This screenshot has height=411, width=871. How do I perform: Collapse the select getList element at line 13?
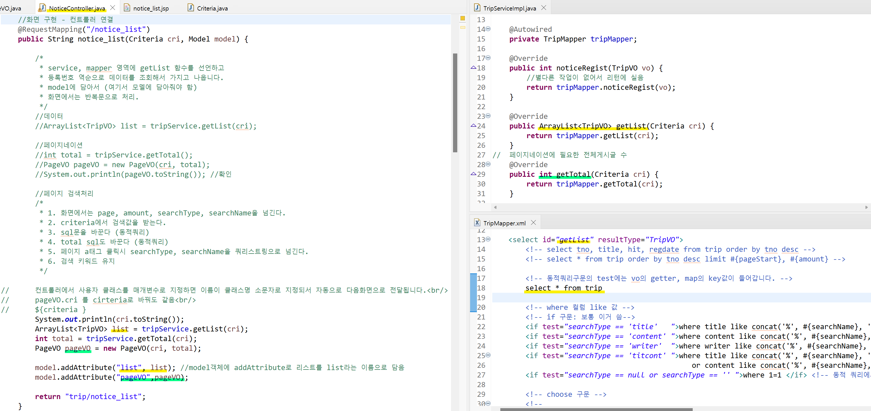click(488, 240)
